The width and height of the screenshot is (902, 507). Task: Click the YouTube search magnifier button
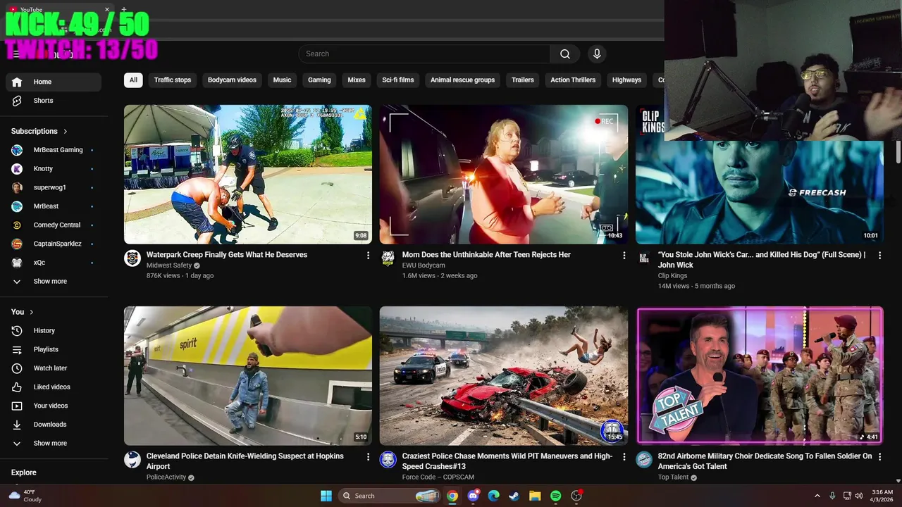click(x=565, y=54)
